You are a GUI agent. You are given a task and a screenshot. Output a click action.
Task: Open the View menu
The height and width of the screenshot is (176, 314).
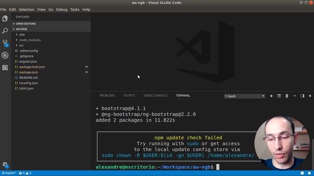click(x=41, y=10)
